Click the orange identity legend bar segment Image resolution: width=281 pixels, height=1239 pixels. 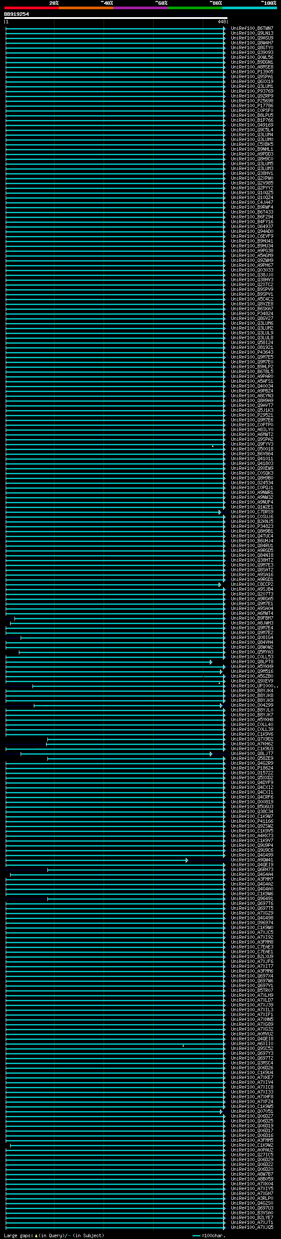(86, 8)
